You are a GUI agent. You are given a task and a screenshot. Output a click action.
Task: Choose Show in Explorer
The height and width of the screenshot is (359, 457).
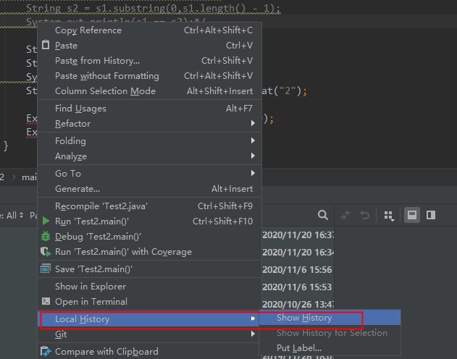149,287
